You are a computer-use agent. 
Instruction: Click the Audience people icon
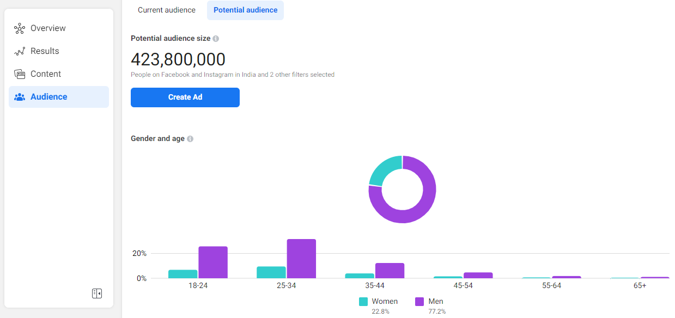(x=20, y=97)
